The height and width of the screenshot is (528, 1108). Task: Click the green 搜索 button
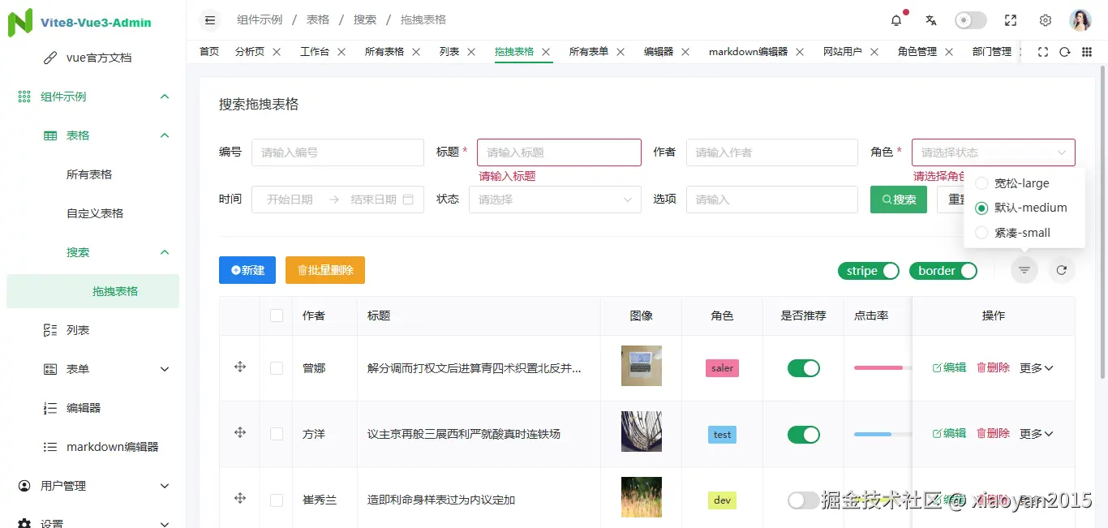(899, 200)
